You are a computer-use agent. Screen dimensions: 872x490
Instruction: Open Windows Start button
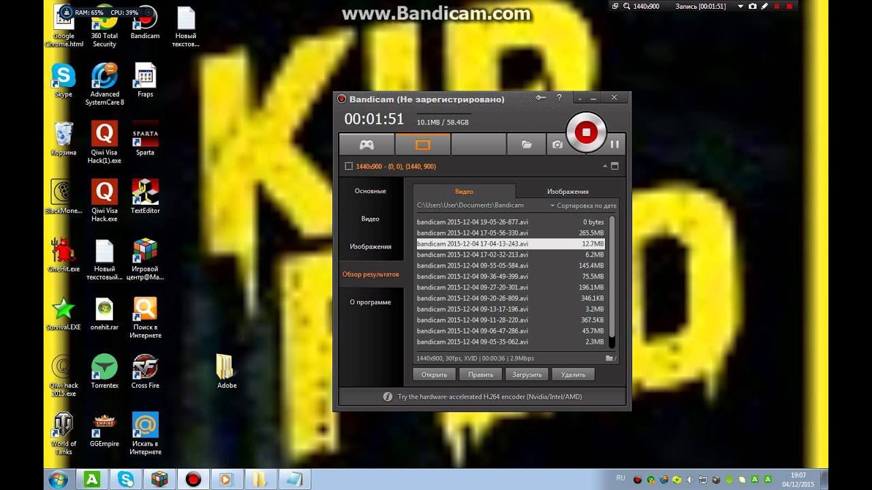[x=57, y=479]
